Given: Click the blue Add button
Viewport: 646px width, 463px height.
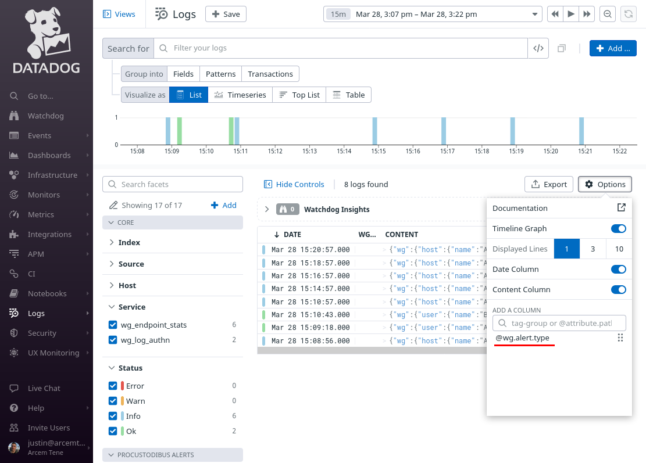Looking at the screenshot, I should click(x=613, y=48).
